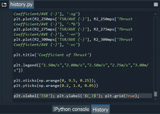The height and width of the screenshot is (114, 160).
Task: Open the browse tabs icon beside history.py
Action: [x=4, y=5]
